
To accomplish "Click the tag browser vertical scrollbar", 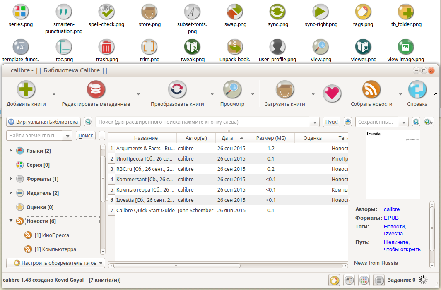I will (x=103, y=179).
